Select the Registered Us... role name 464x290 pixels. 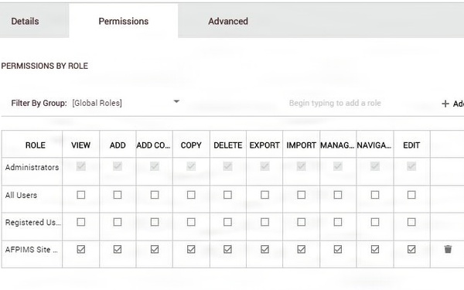coord(32,222)
